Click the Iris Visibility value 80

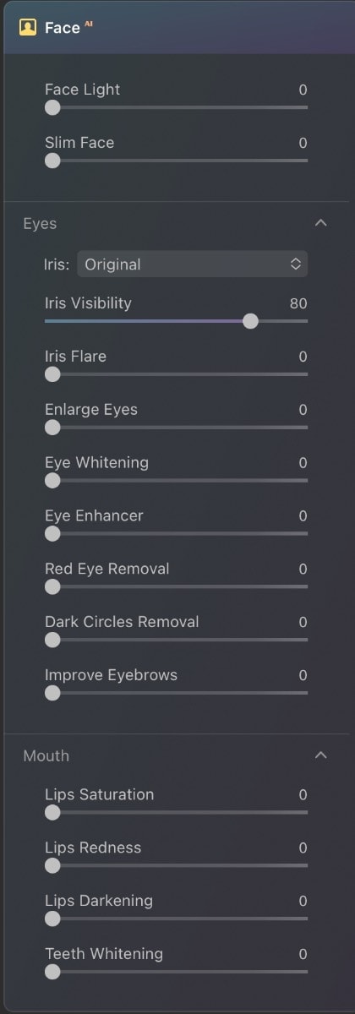[x=298, y=303]
